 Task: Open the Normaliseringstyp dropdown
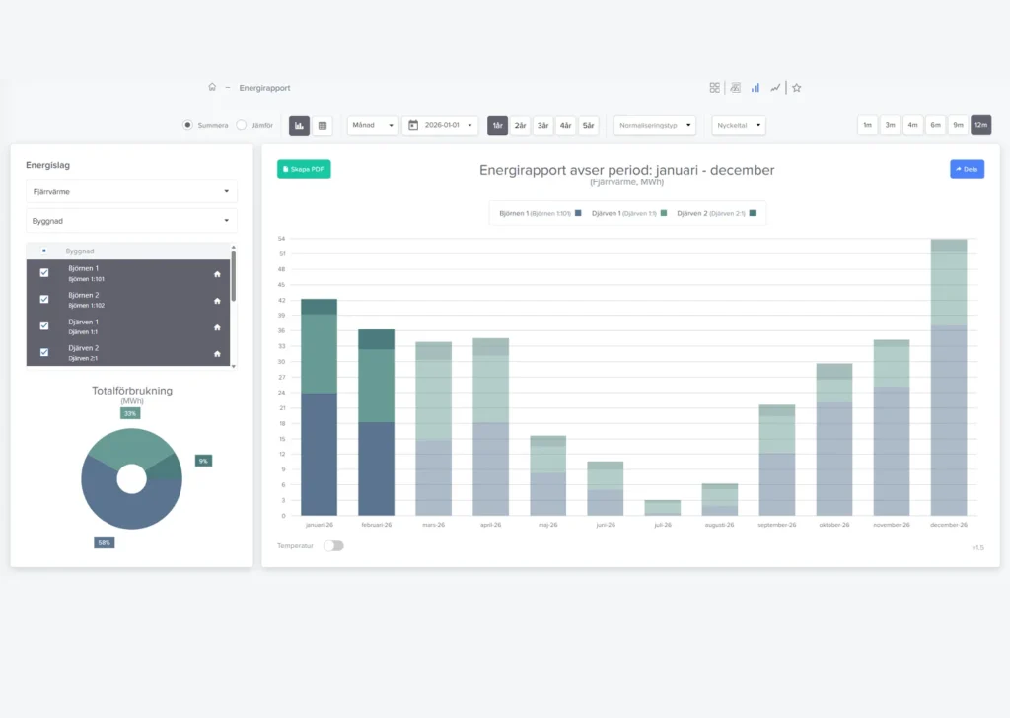pos(654,126)
